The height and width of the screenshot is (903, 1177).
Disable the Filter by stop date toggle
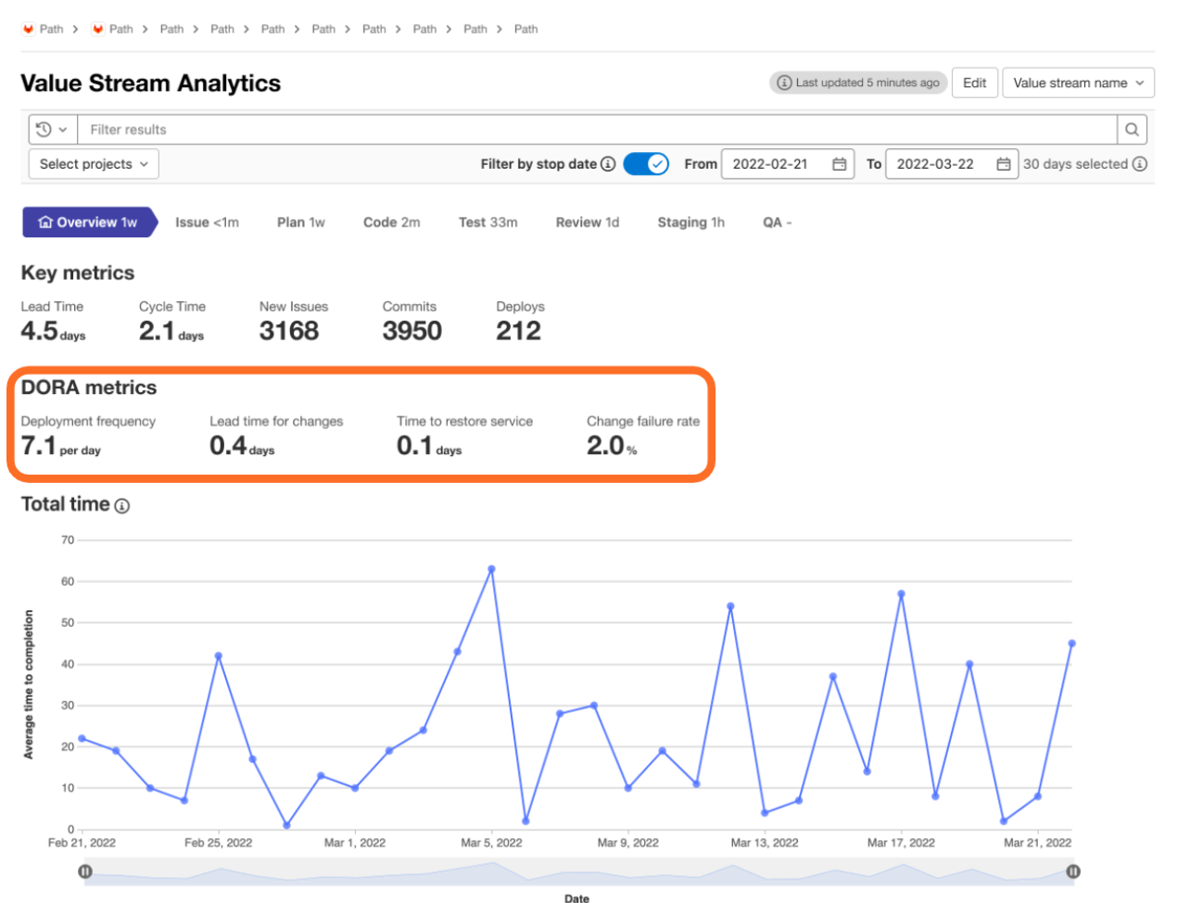pos(646,163)
